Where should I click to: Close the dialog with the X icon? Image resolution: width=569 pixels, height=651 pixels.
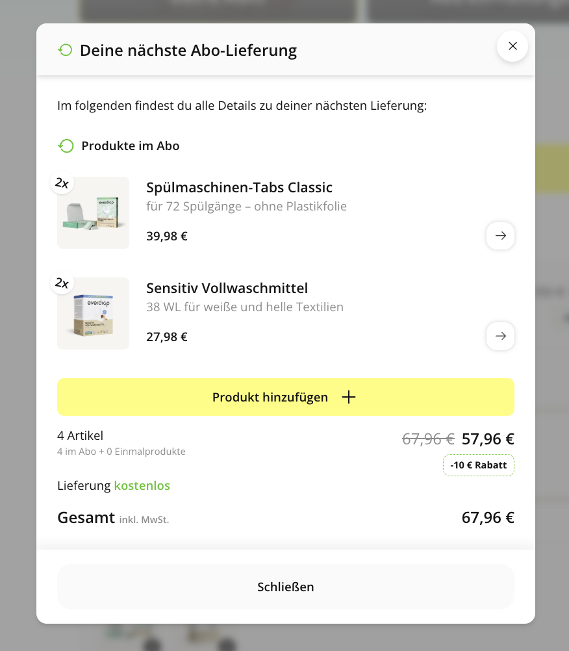click(x=512, y=46)
